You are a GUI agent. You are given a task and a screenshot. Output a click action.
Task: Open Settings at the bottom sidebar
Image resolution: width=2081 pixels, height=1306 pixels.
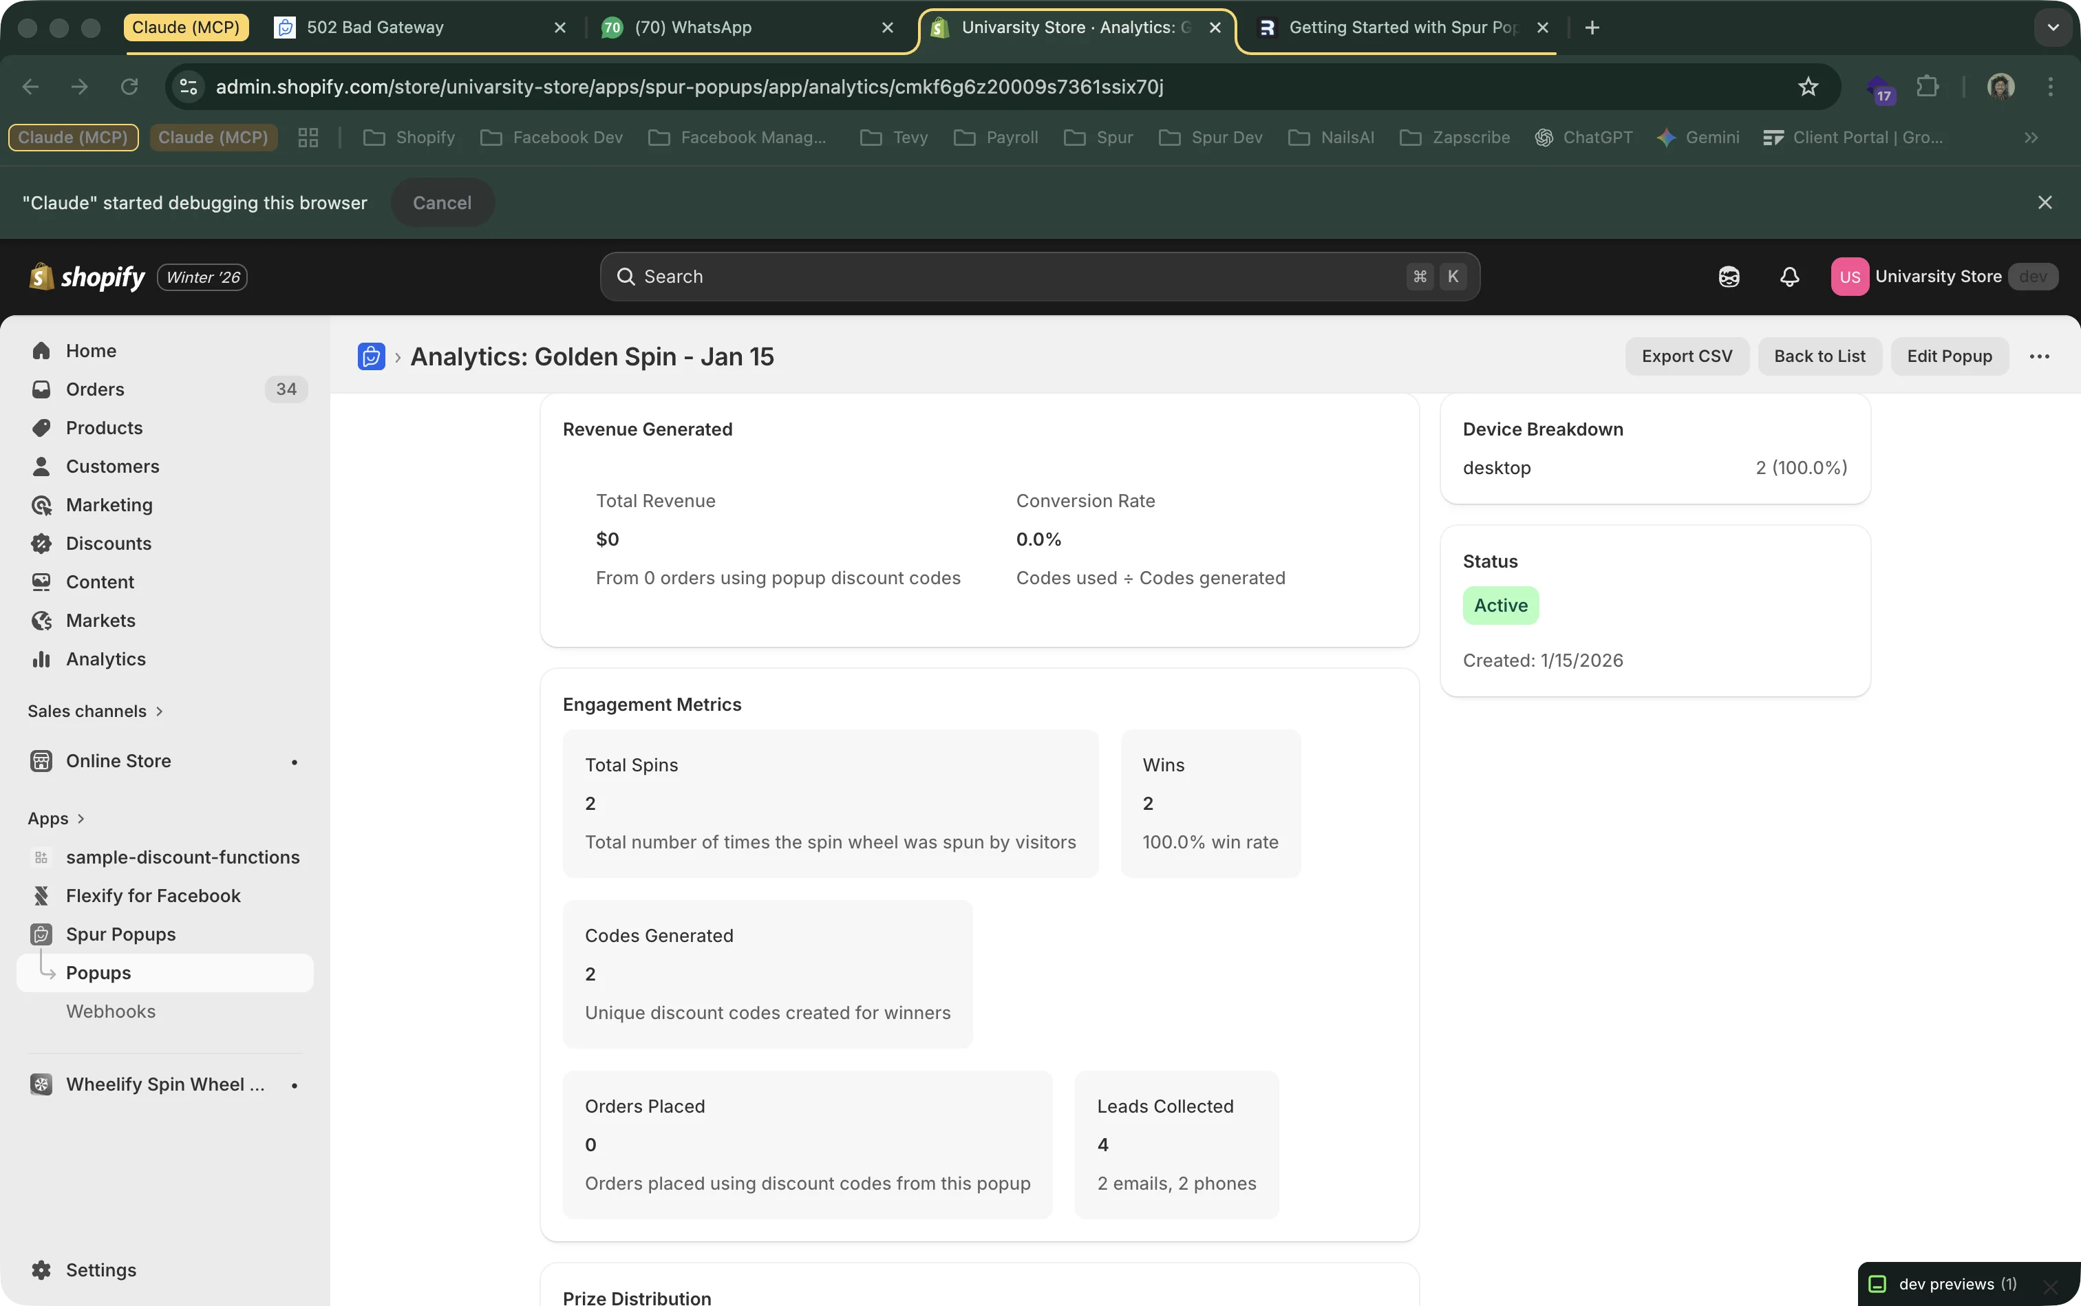pyautogui.click(x=102, y=1269)
